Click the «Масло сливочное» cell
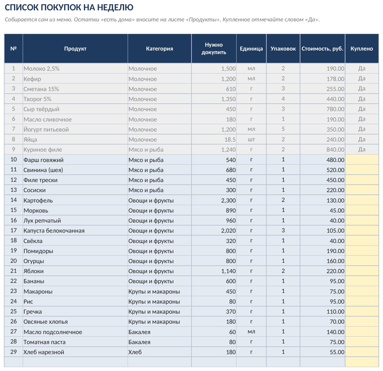 (x=75, y=119)
